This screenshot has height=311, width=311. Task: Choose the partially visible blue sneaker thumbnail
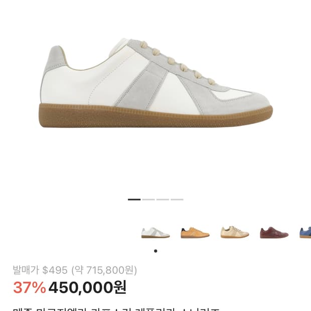pyautogui.click(x=305, y=232)
